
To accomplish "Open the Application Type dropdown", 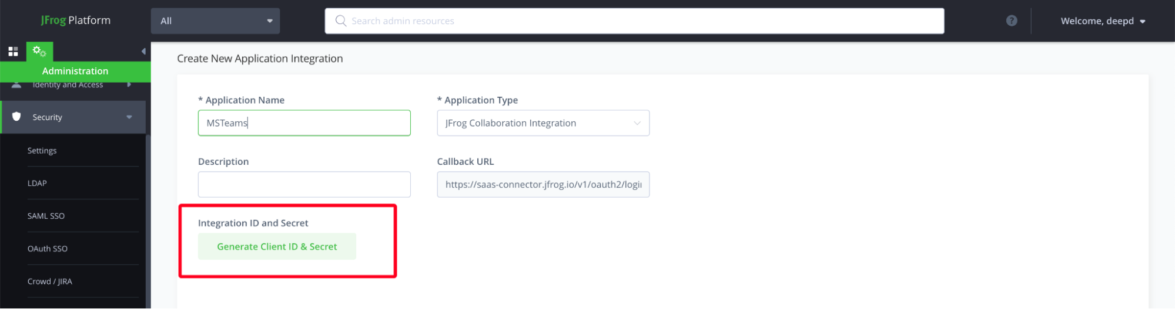I will click(x=543, y=123).
